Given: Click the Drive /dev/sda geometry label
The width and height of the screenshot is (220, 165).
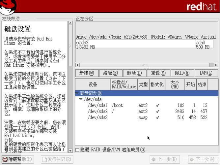Looking at the screenshot, I should [x=146, y=37].
